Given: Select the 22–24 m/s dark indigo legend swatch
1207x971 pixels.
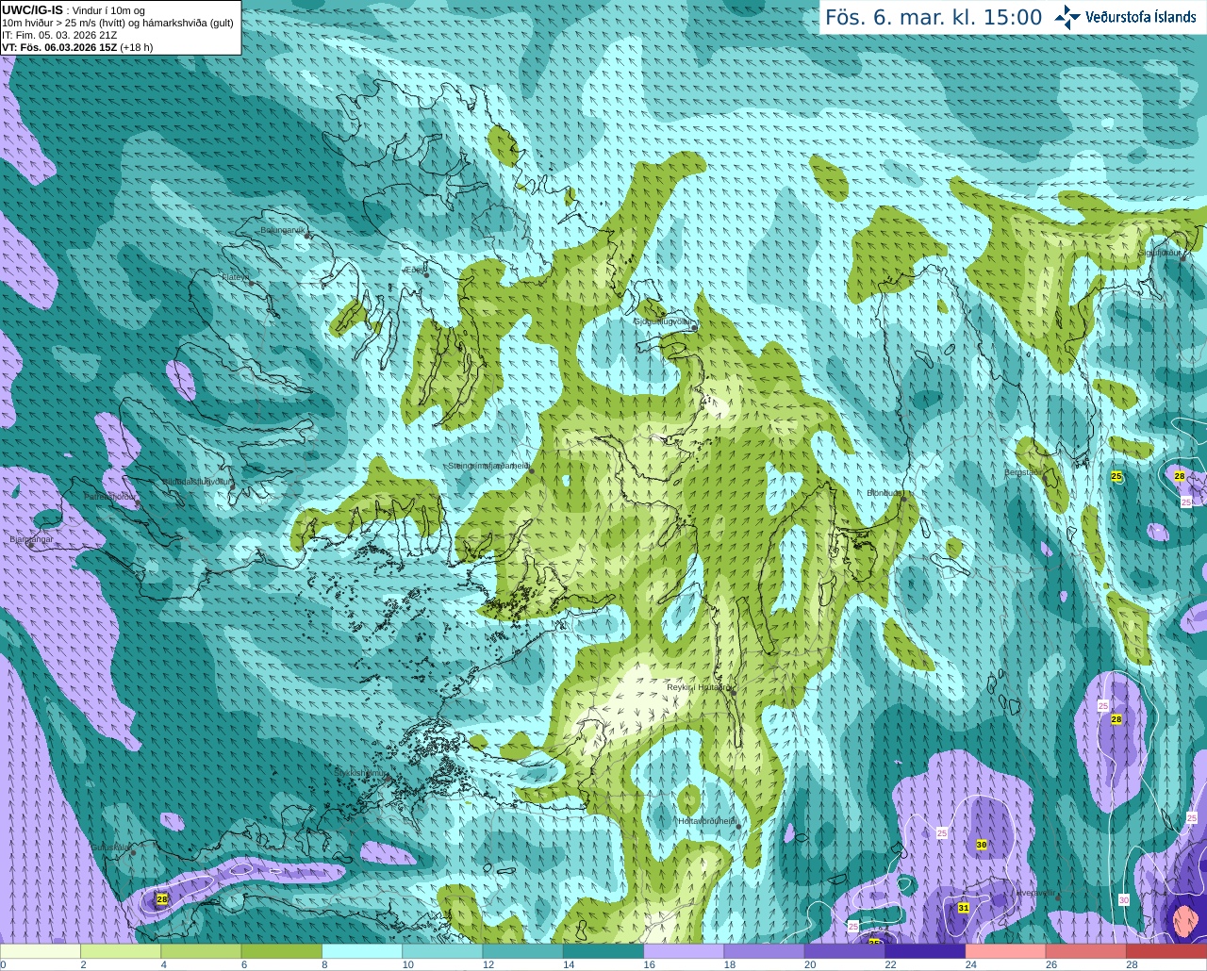Looking at the screenshot, I should tap(925, 951).
